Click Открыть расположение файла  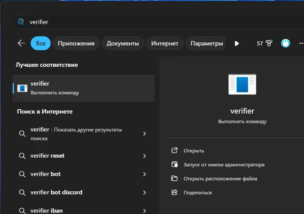point(220,179)
